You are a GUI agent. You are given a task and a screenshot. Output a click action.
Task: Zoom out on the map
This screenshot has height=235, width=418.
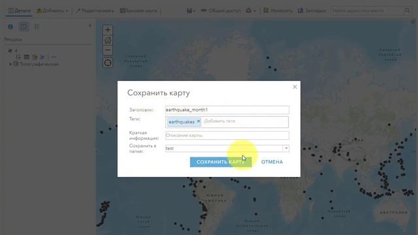pos(108,50)
